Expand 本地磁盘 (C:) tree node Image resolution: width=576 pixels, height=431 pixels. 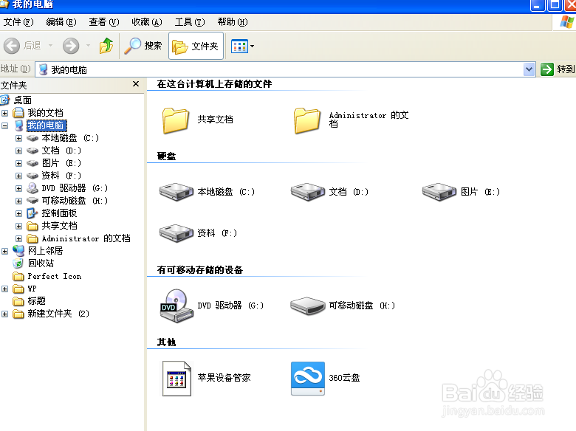point(18,139)
